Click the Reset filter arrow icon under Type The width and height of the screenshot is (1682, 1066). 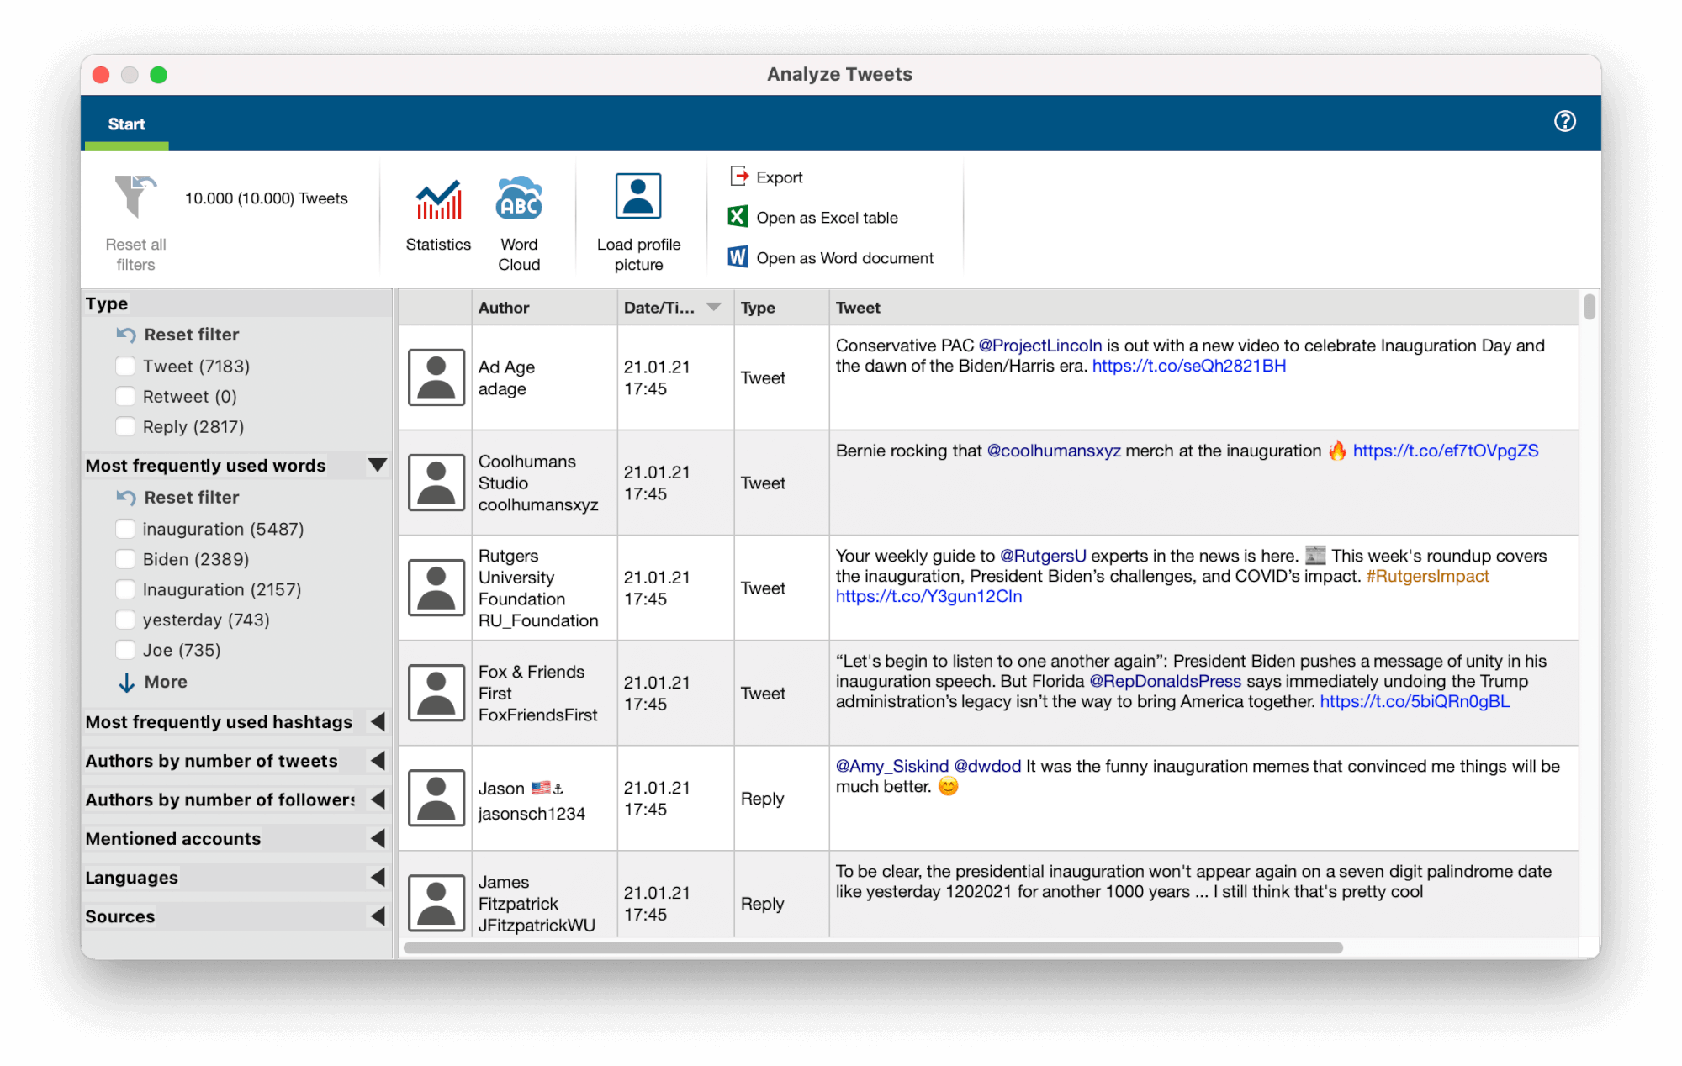point(126,335)
